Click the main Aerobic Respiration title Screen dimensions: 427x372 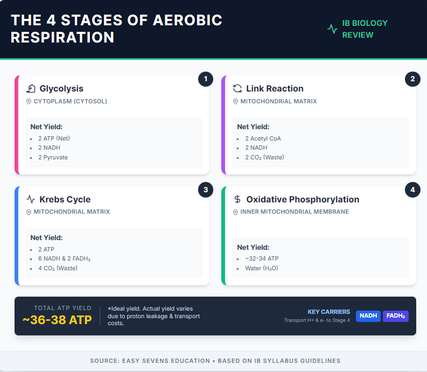tap(116, 29)
